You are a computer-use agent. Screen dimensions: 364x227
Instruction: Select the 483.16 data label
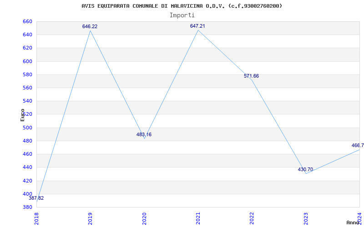(x=144, y=134)
